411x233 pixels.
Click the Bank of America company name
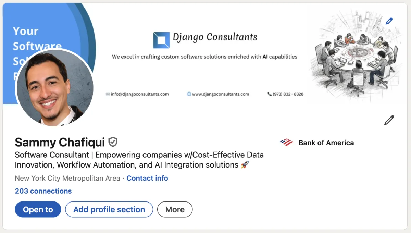pos(326,143)
